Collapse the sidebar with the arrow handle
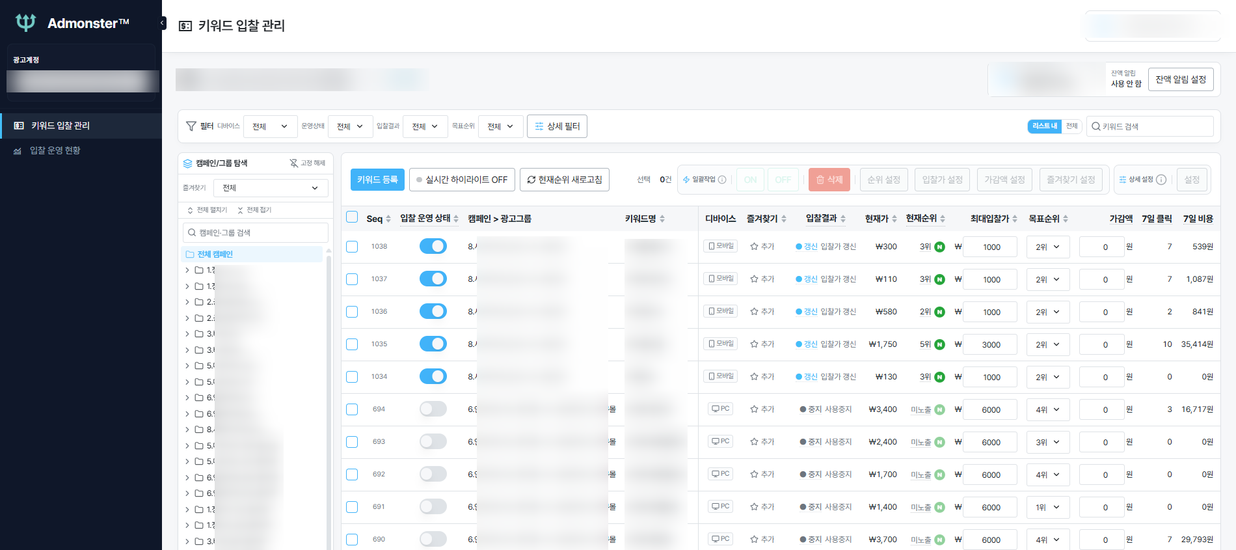The height and width of the screenshot is (550, 1236). tap(163, 23)
